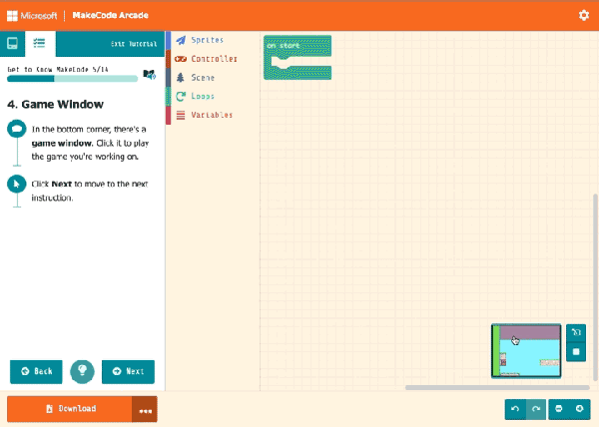
Task: Show the lightbulb hint
Action: coord(82,372)
